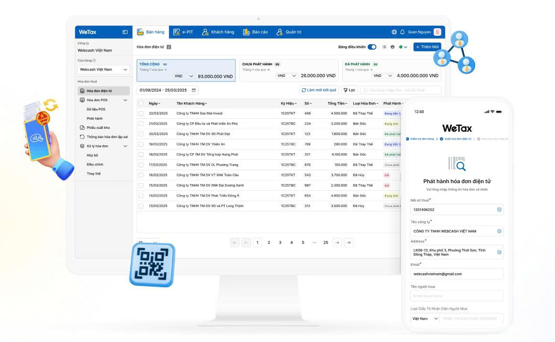Click Thông báo hóa đơn lập sai icon

[82, 137]
